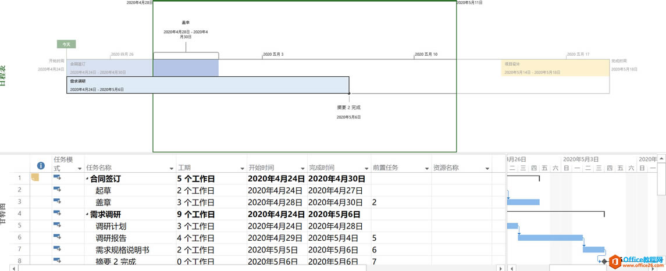
Task: Select the 需求规格说明书 task name cell
Action: (x=130, y=249)
